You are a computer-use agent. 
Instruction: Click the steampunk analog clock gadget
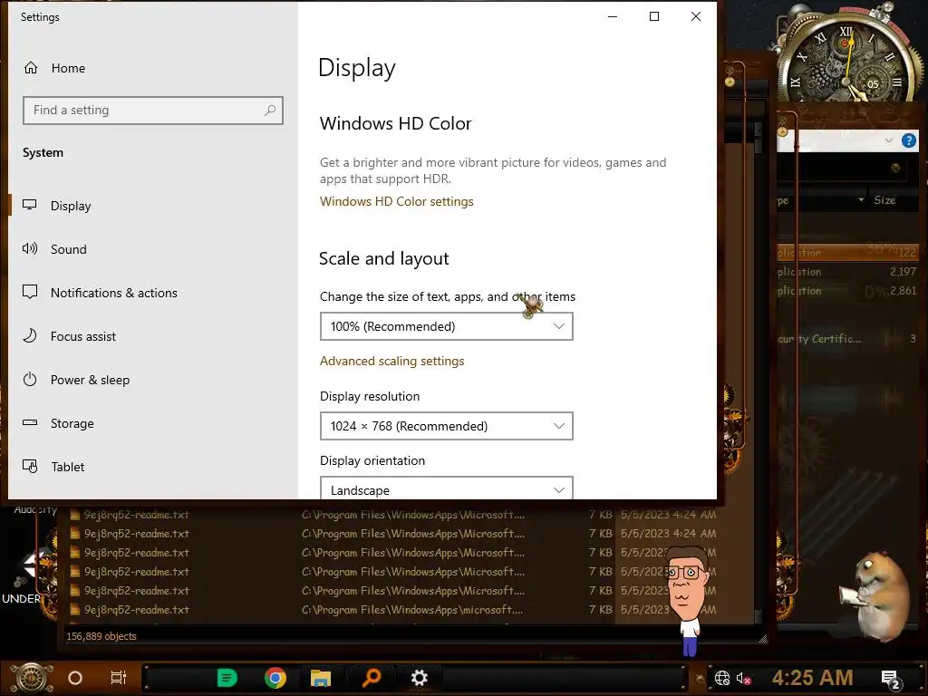pyautogui.click(x=847, y=56)
